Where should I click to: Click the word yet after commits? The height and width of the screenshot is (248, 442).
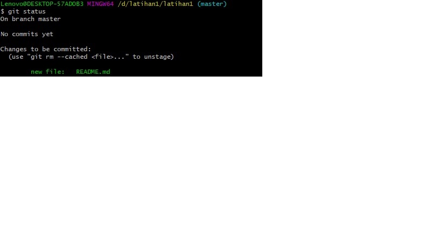pos(47,35)
